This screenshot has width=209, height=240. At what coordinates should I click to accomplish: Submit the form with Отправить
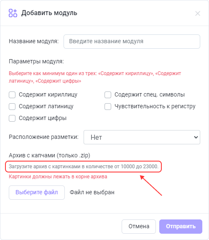point(181,227)
